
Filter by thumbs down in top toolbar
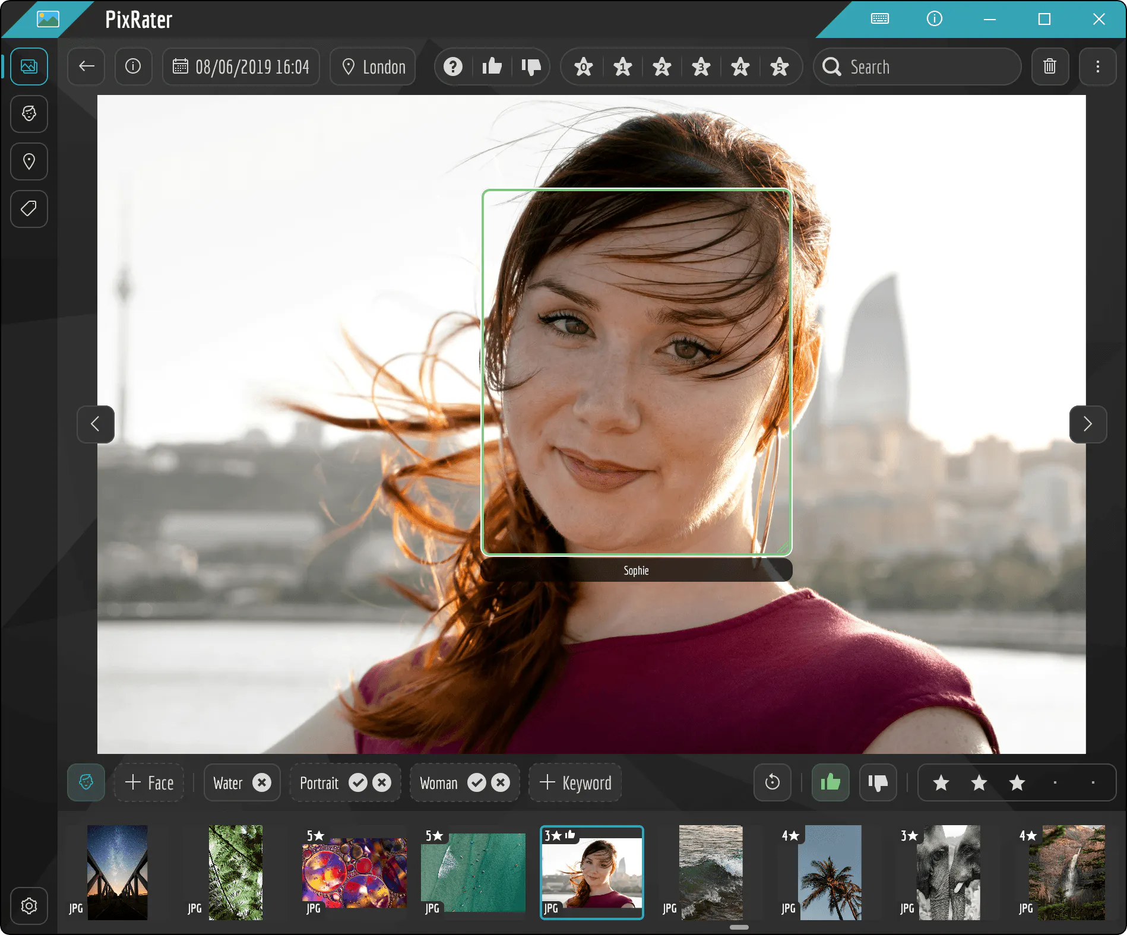(531, 66)
